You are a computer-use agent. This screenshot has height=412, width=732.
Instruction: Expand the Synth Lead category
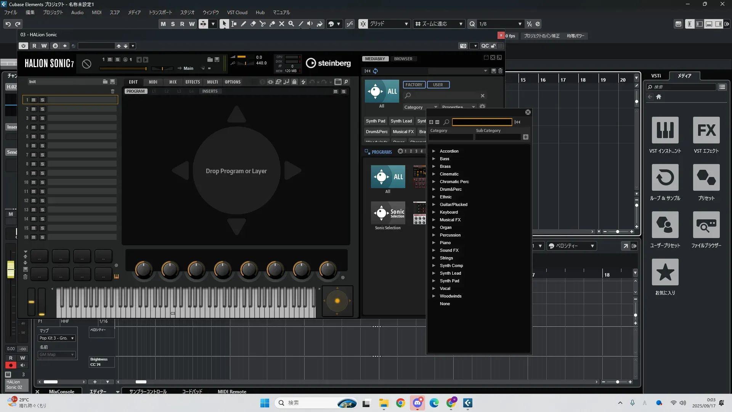coord(433,273)
